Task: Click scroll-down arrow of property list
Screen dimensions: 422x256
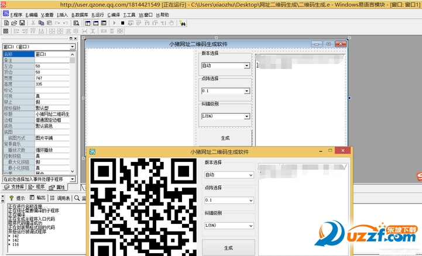Action: 73,171
